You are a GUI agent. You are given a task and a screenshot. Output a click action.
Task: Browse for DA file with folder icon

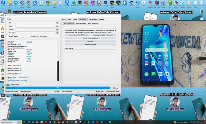coord(57,23)
